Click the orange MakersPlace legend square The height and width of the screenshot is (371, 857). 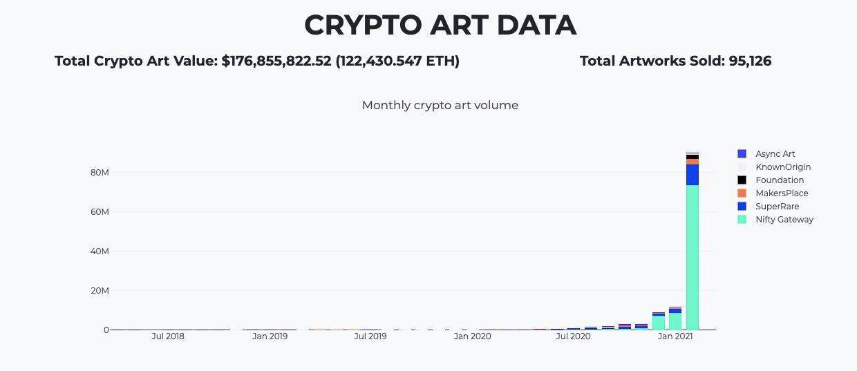(x=742, y=193)
